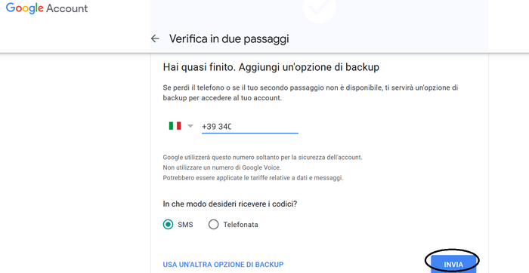
Task: Click the faded checkmark circle icon
Action: [x=319, y=8]
